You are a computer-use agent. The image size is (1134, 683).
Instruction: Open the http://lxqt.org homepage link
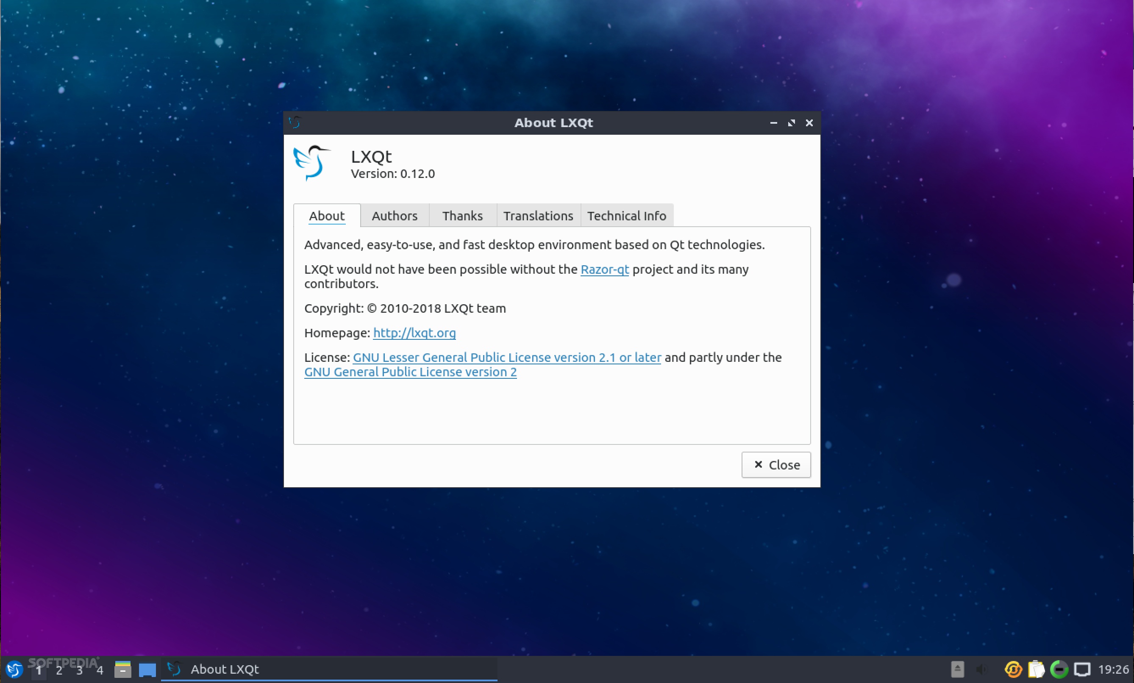(414, 333)
